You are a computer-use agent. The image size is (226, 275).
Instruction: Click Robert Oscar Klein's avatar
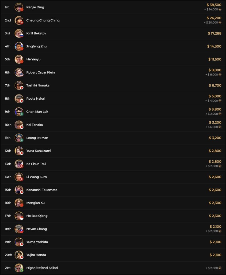pos(19,72)
